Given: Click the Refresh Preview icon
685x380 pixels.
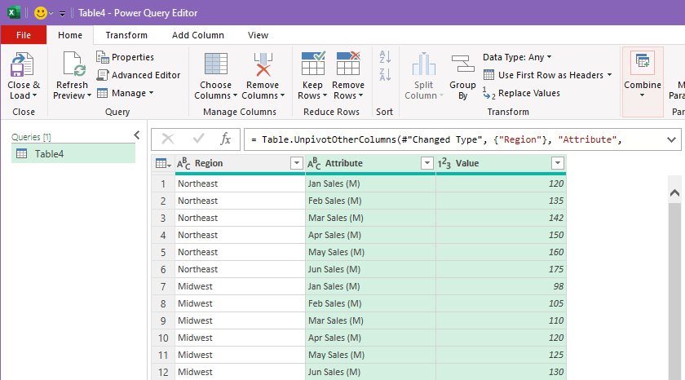Looking at the screenshot, I should [73, 64].
